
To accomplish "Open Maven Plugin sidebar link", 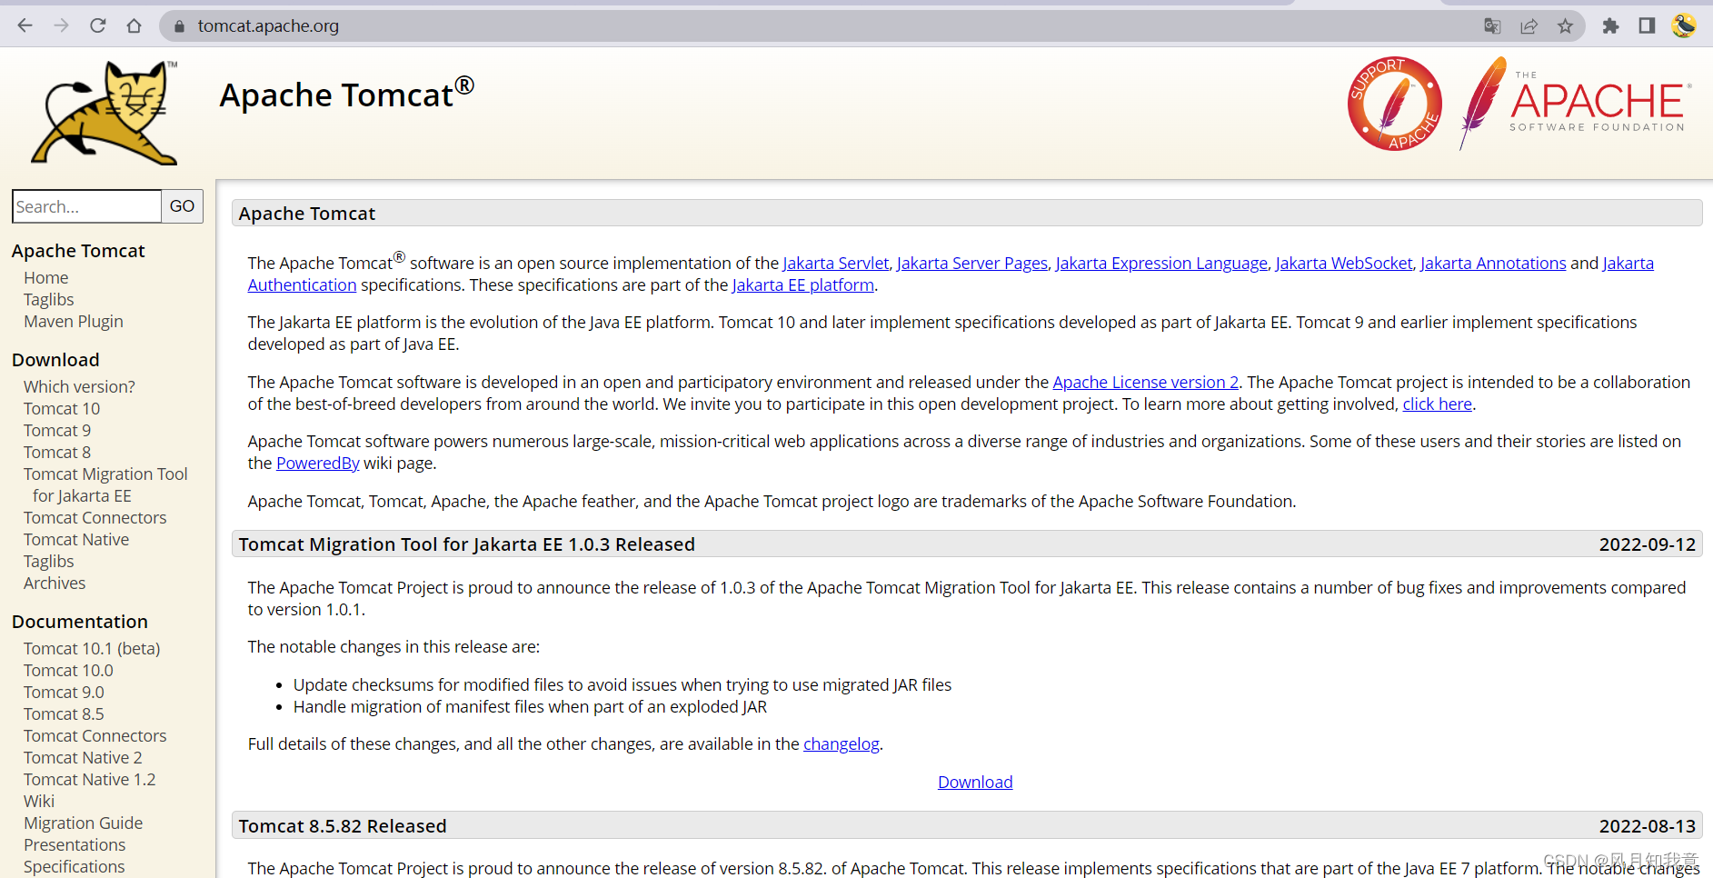I will point(74,321).
